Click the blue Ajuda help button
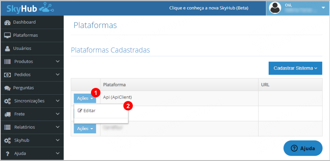 click(303, 148)
